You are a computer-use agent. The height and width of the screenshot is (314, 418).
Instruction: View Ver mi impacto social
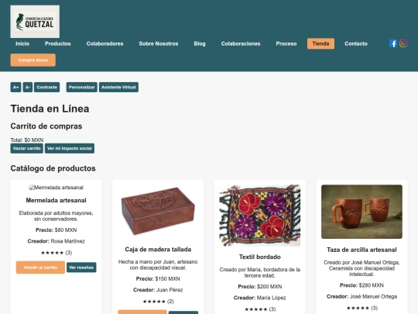70,148
